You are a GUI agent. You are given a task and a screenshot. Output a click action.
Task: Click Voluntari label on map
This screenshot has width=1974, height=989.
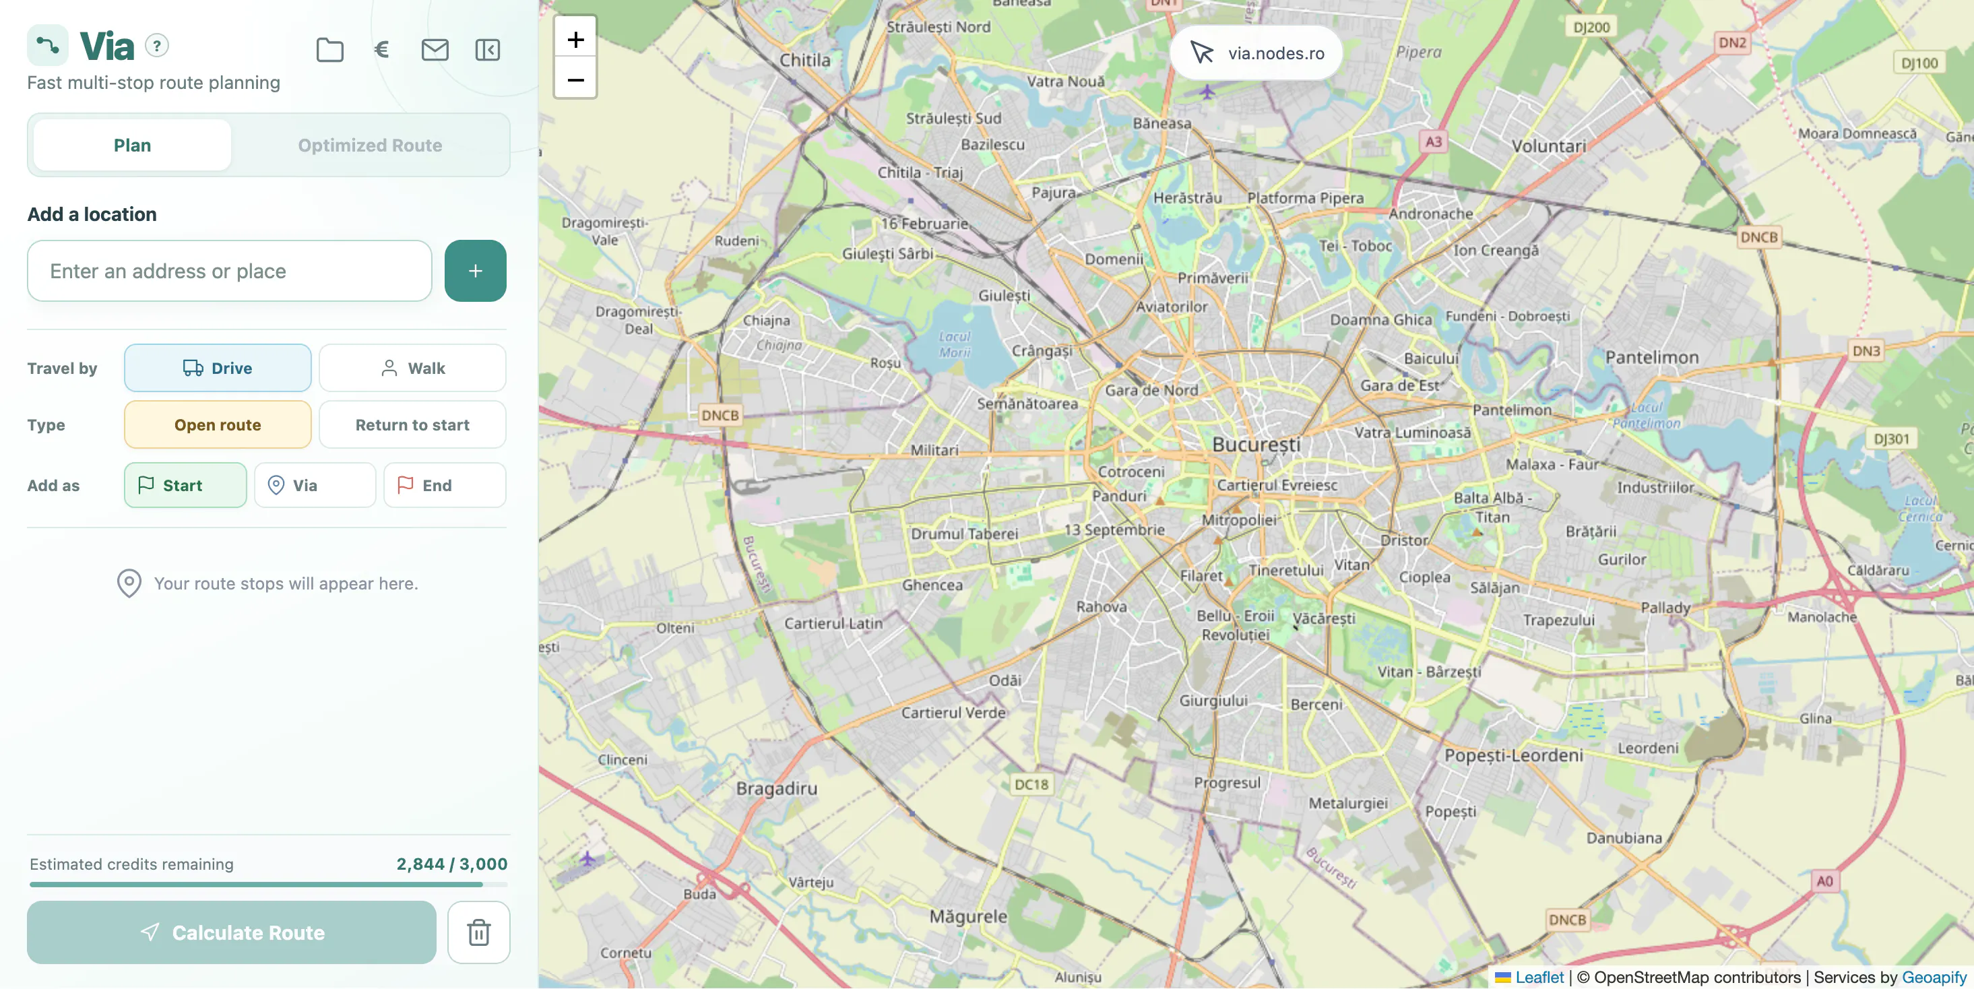[x=1548, y=146]
